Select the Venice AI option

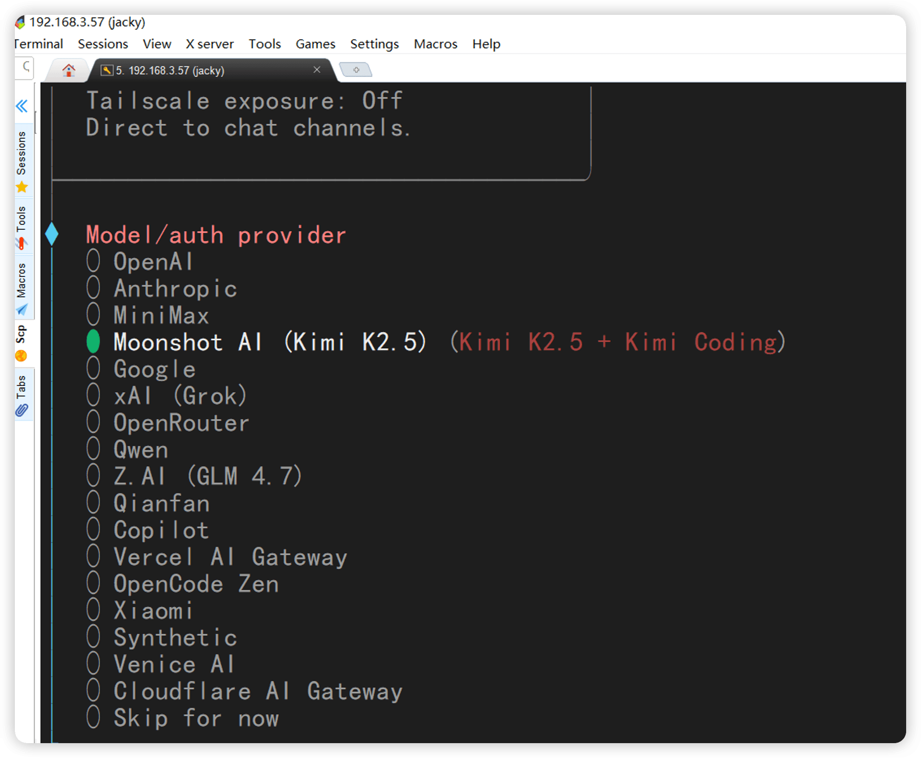(160, 664)
